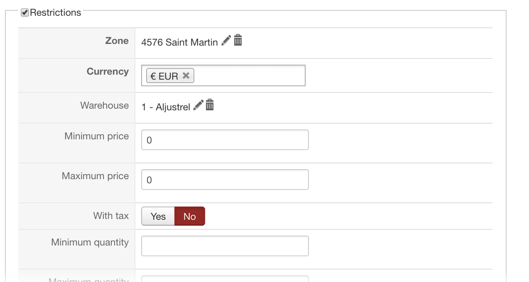
Task: Click the Restrictions legend label
Action: pyautogui.click(x=56, y=12)
